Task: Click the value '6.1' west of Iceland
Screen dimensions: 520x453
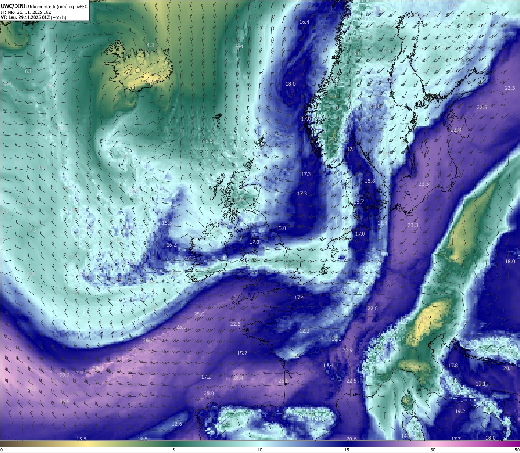Action: (x=28, y=71)
